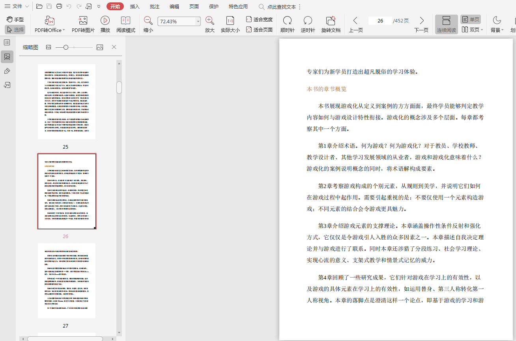Viewport: 516px width, 341px height.
Task: Start the 播放 slideshow
Action: click(x=105, y=21)
